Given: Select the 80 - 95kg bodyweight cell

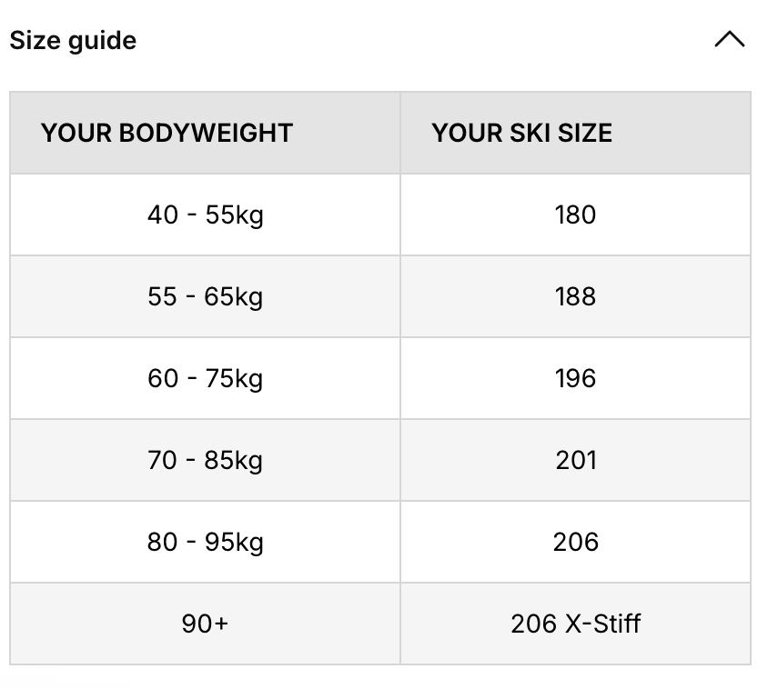Looking at the screenshot, I should point(205,542).
